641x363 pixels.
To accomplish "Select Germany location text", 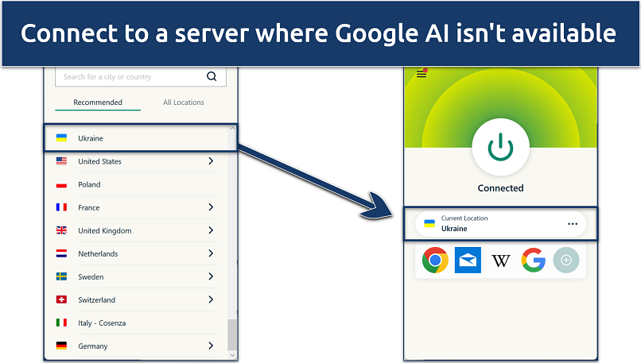I will point(93,346).
